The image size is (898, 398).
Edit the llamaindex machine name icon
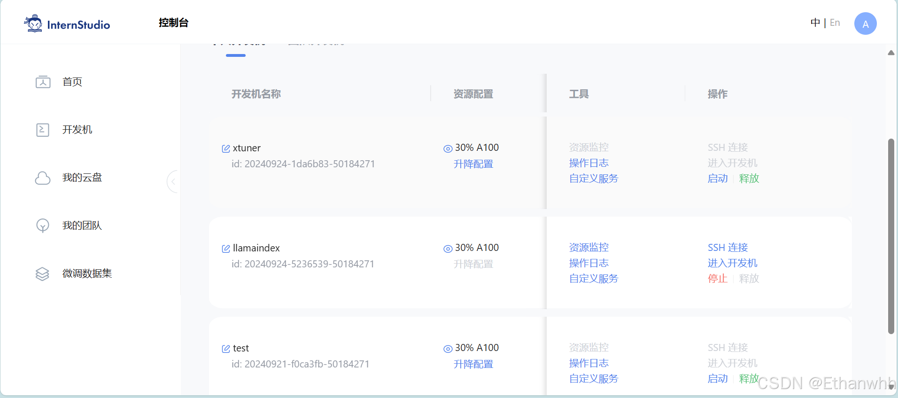click(x=226, y=249)
